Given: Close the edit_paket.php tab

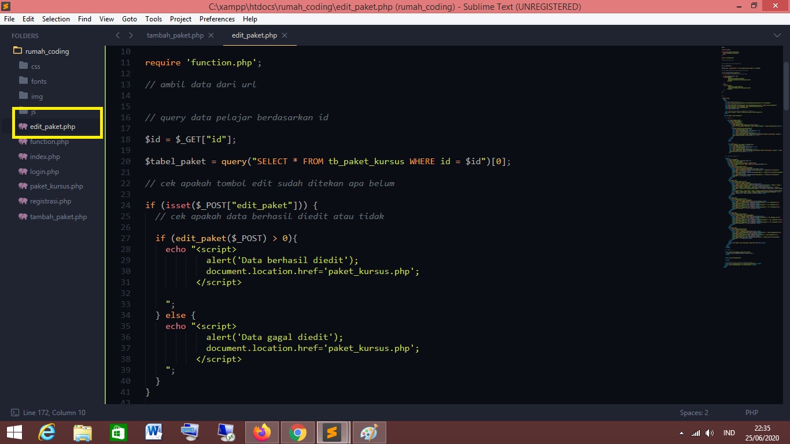Looking at the screenshot, I should tap(285, 35).
